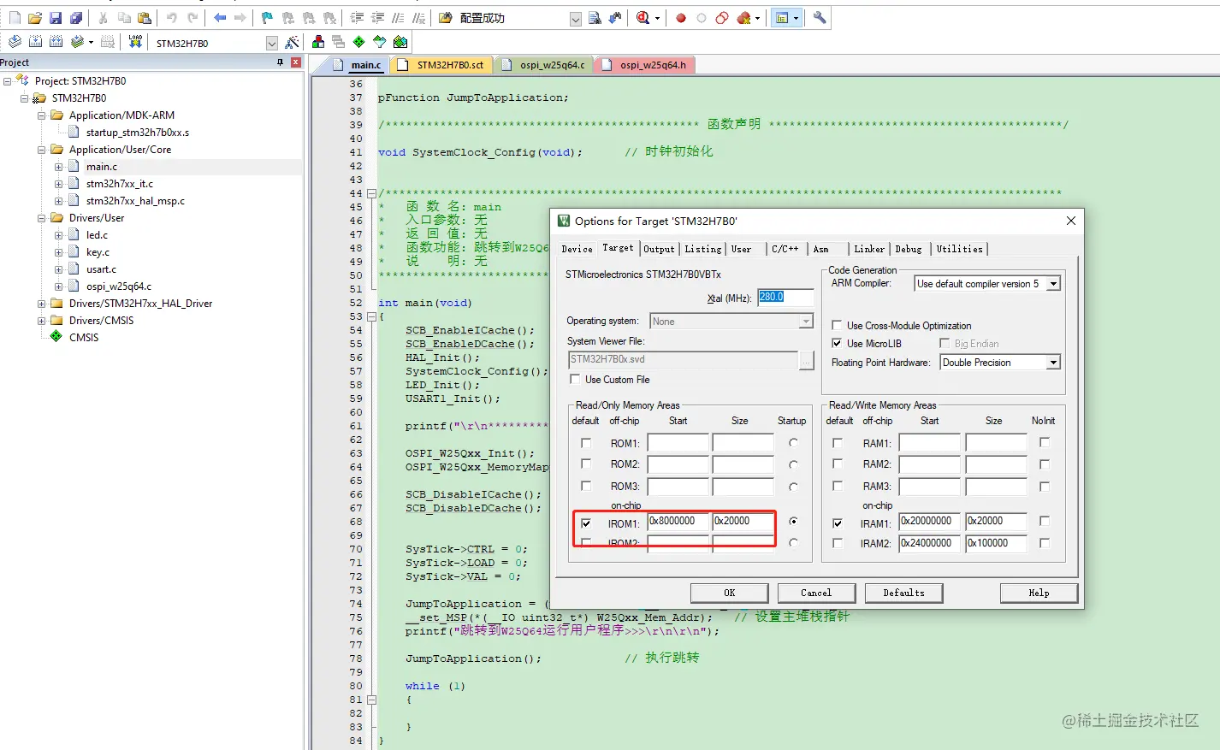Click the IRAM2 Size field

click(996, 543)
